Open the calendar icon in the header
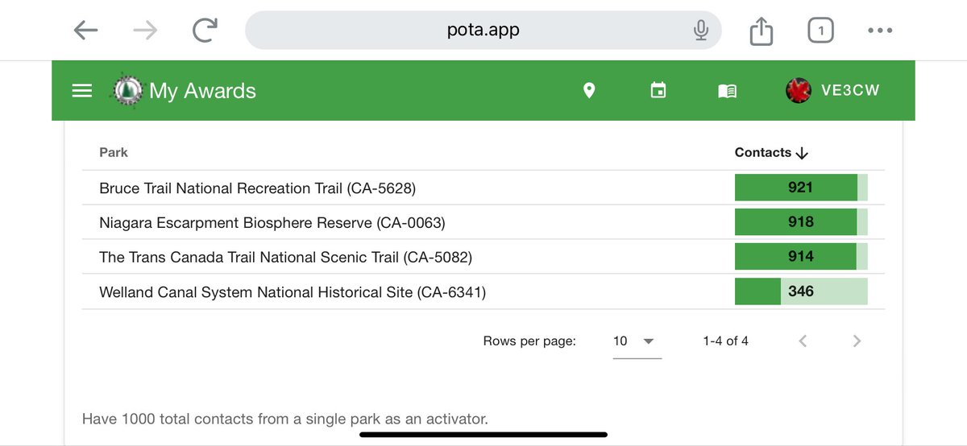 tap(658, 90)
